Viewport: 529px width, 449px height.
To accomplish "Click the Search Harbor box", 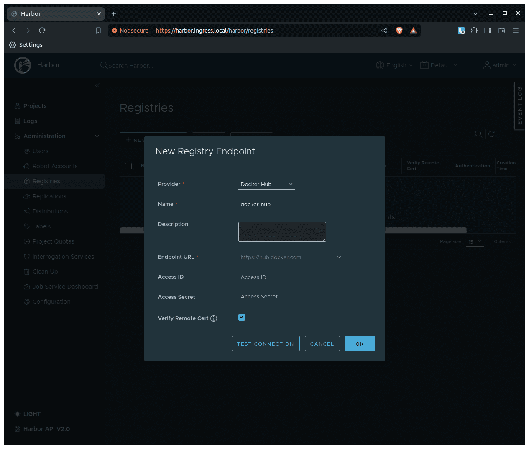I will pyautogui.click(x=130, y=66).
